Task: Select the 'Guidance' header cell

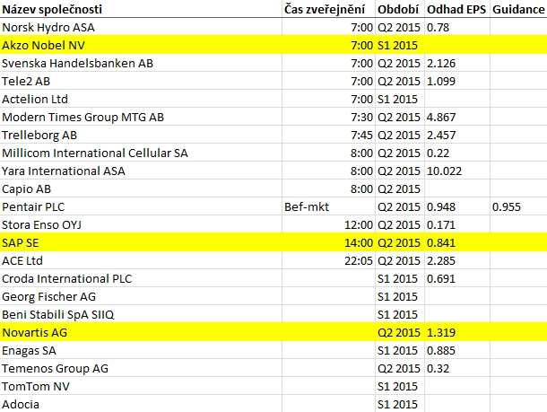Action: pyautogui.click(x=518, y=9)
